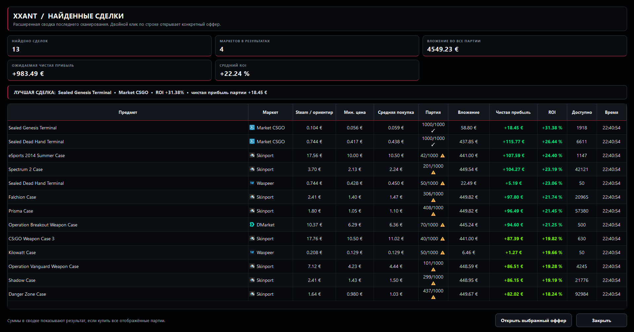Sort by the 'ROI' column header
The width and height of the screenshot is (634, 332).
tap(552, 112)
